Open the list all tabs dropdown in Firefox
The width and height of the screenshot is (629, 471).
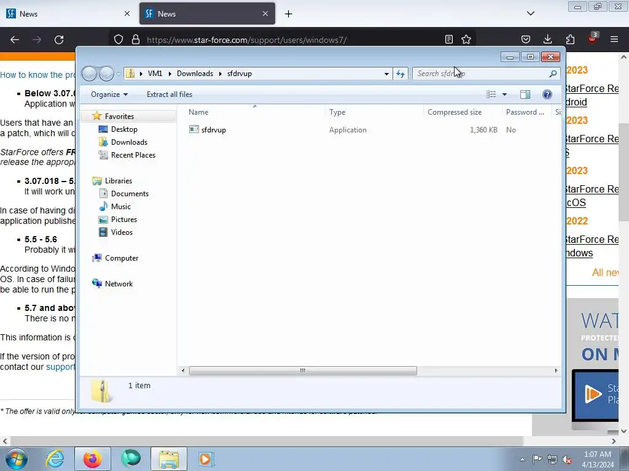531,13
